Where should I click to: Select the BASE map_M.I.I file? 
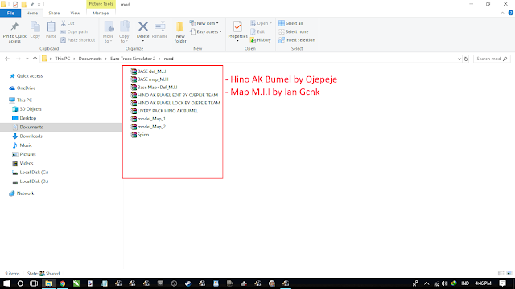[150, 79]
